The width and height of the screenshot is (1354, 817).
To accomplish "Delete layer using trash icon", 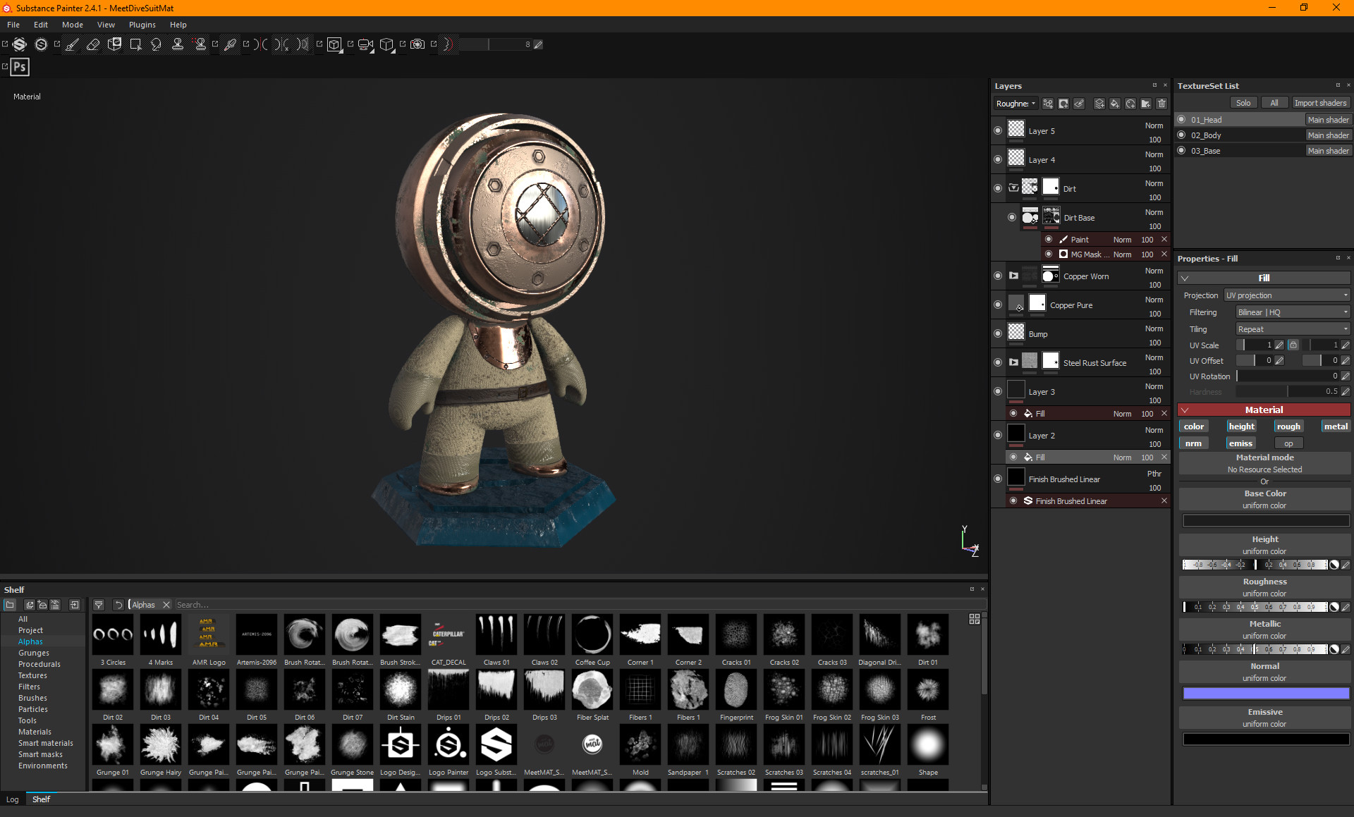I will [1161, 104].
